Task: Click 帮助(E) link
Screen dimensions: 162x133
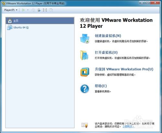Action: 101,86
